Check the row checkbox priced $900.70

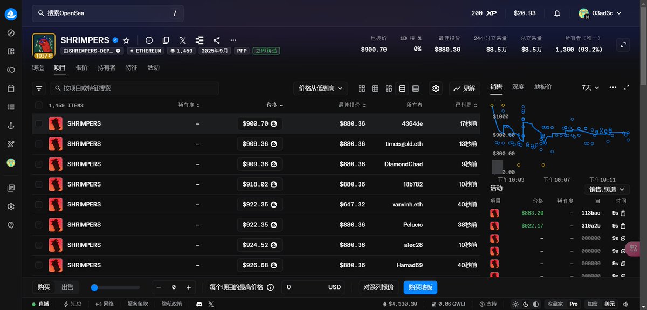point(39,123)
